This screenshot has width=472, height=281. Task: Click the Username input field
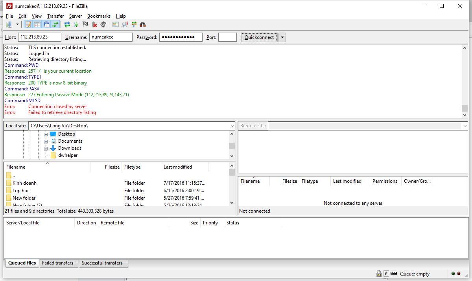111,37
